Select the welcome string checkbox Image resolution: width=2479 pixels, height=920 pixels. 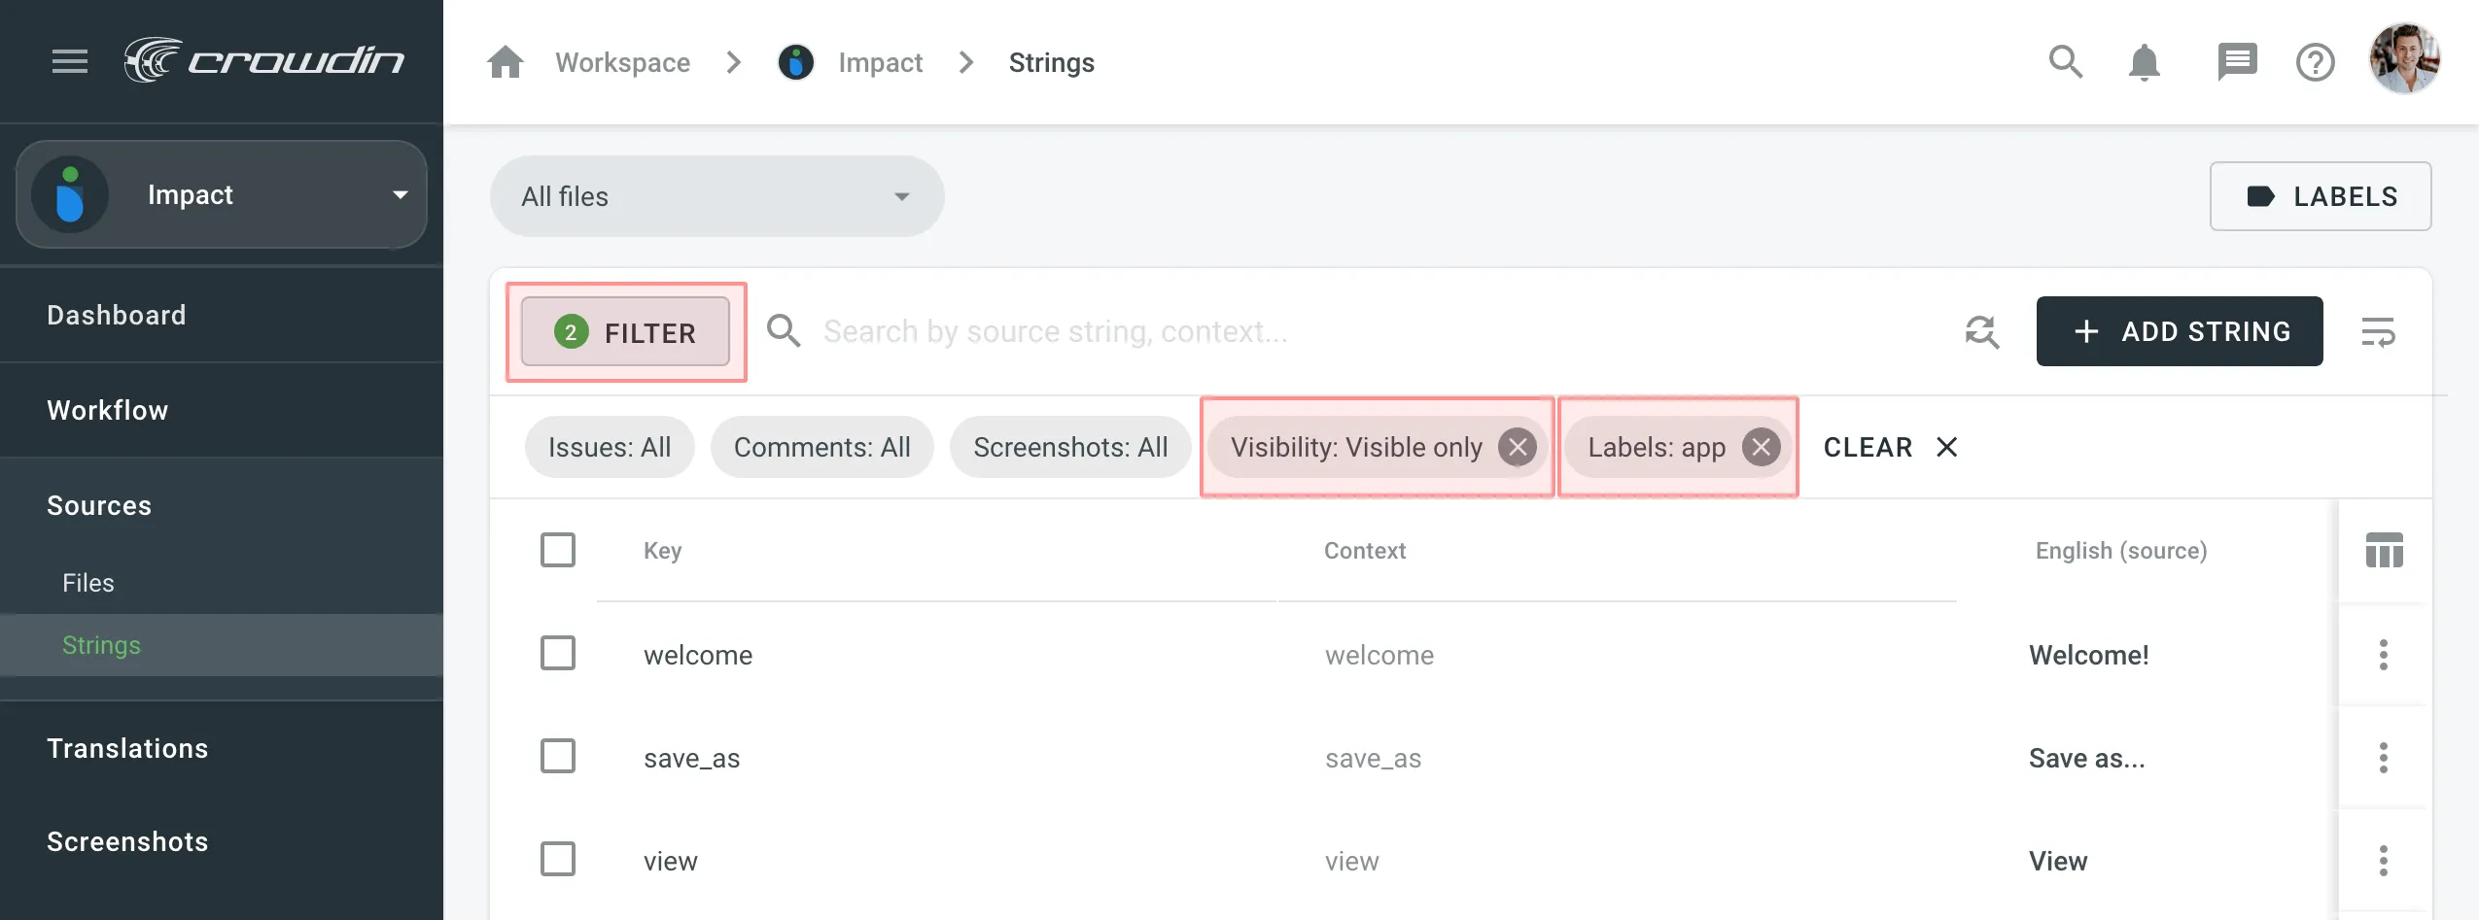[x=557, y=653]
